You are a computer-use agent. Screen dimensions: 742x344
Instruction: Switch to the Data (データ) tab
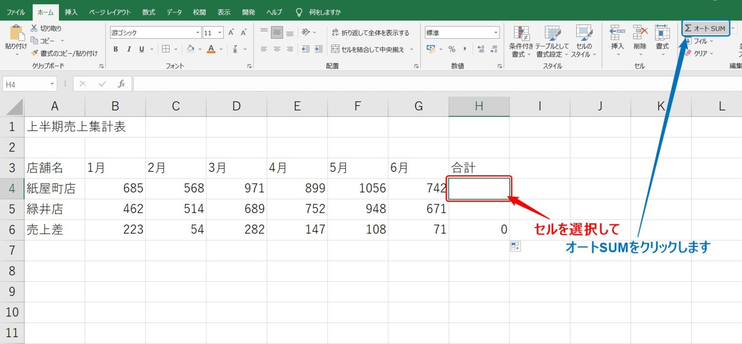[x=174, y=12]
